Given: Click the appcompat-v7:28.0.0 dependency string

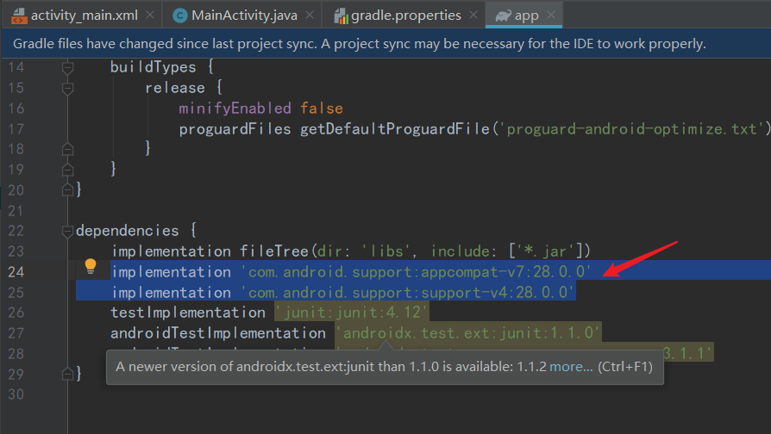Looking at the screenshot, I should coord(416,272).
